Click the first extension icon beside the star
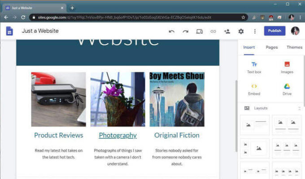The height and width of the screenshot is (179, 305). [254, 17]
